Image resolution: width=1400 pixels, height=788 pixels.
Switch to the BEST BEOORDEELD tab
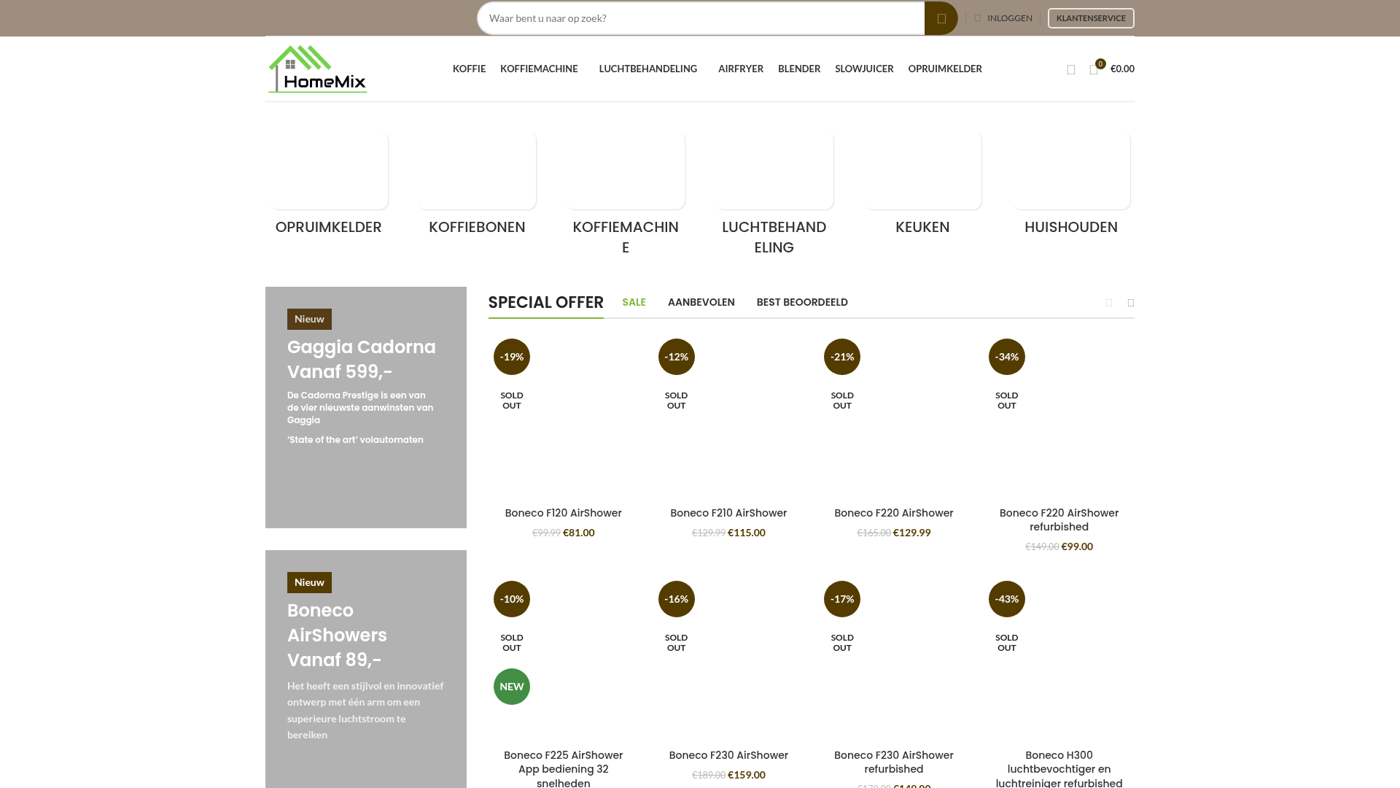pos(802,302)
